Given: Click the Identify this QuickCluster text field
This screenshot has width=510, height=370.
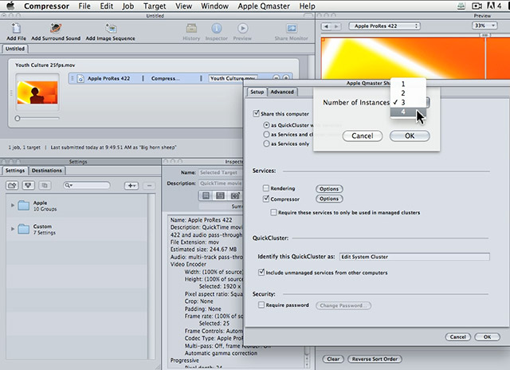Looking at the screenshot, I should click(x=414, y=257).
